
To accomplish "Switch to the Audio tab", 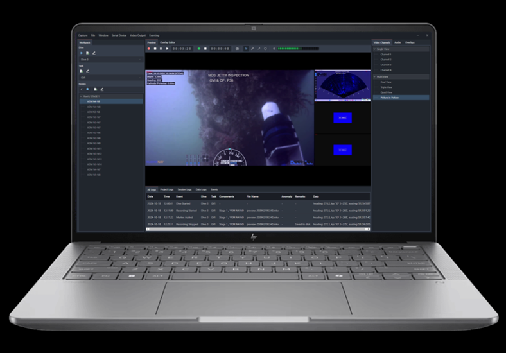I will point(397,42).
